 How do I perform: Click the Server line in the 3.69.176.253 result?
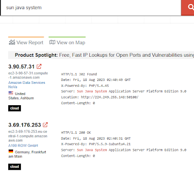124,150
